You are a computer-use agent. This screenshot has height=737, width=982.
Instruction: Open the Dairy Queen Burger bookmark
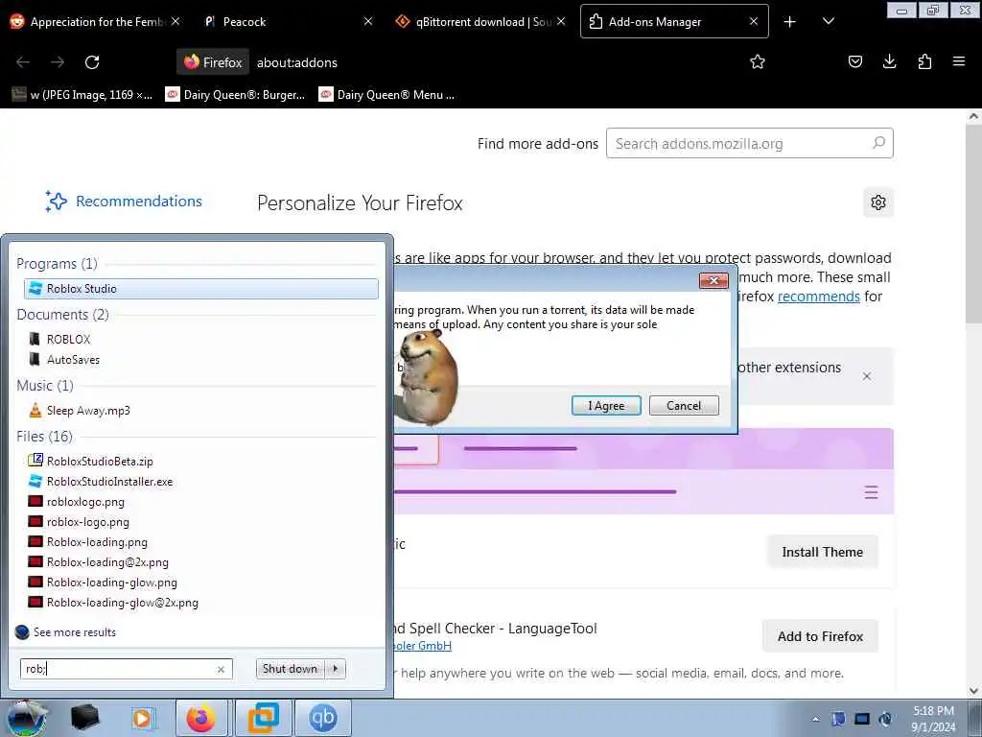click(x=235, y=95)
